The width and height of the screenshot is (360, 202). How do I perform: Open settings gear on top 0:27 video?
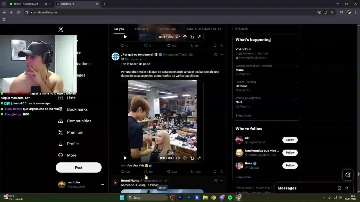pos(185,37)
